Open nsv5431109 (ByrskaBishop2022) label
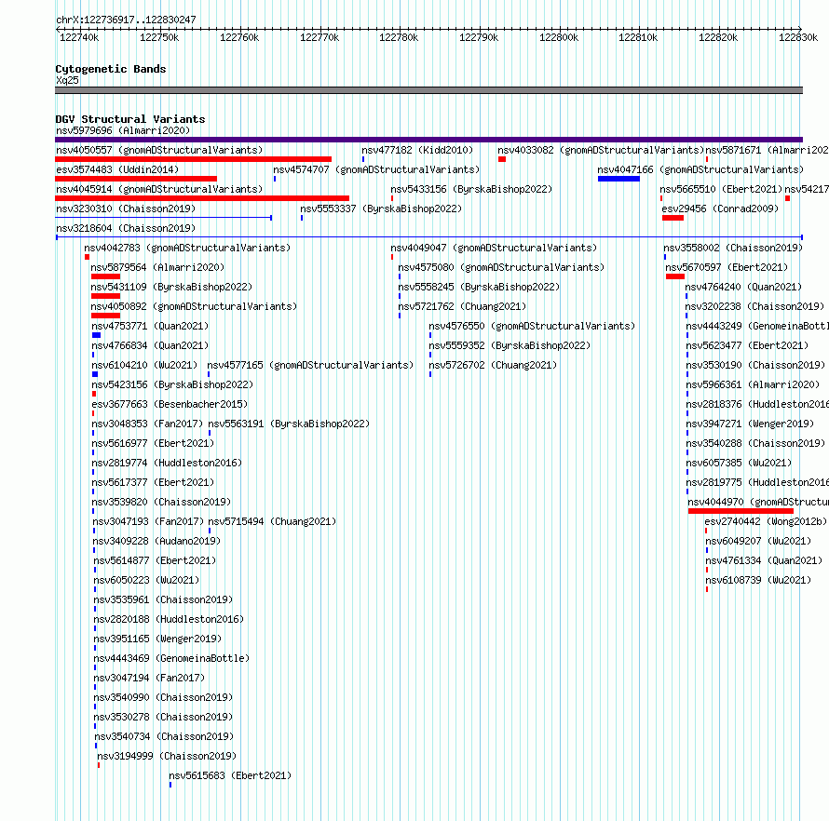Screen dimensions: 829x821 point(171,287)
